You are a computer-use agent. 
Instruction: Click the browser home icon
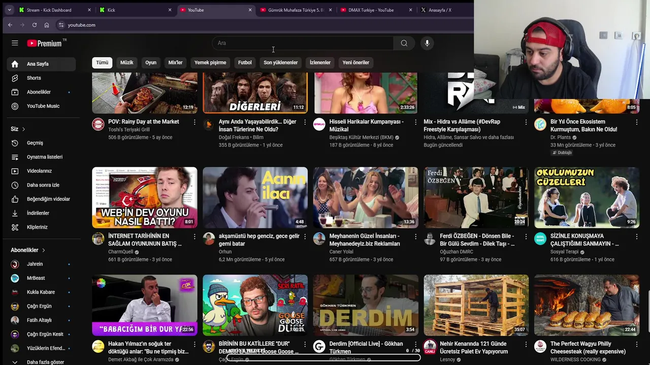(x=47, y=25)
